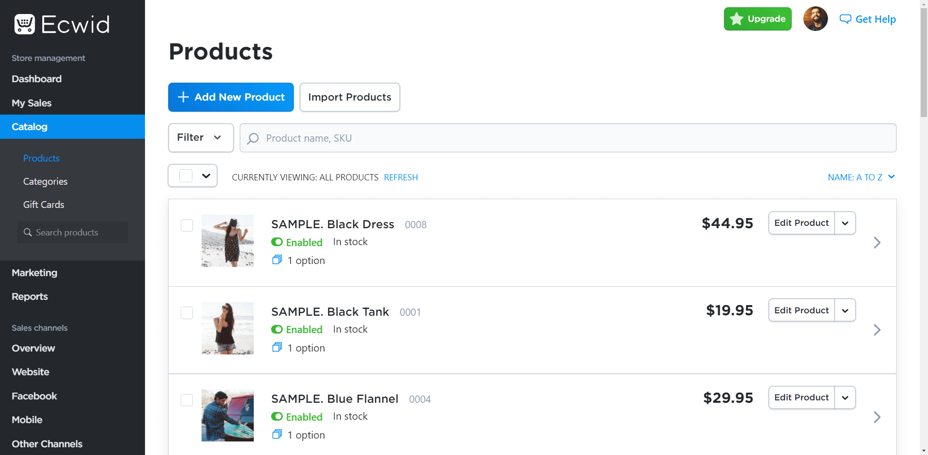Check the SAMPLE. Blue Flannel checkbox
The width and height of the screenshot is (928, 455).
click(187, 400)
